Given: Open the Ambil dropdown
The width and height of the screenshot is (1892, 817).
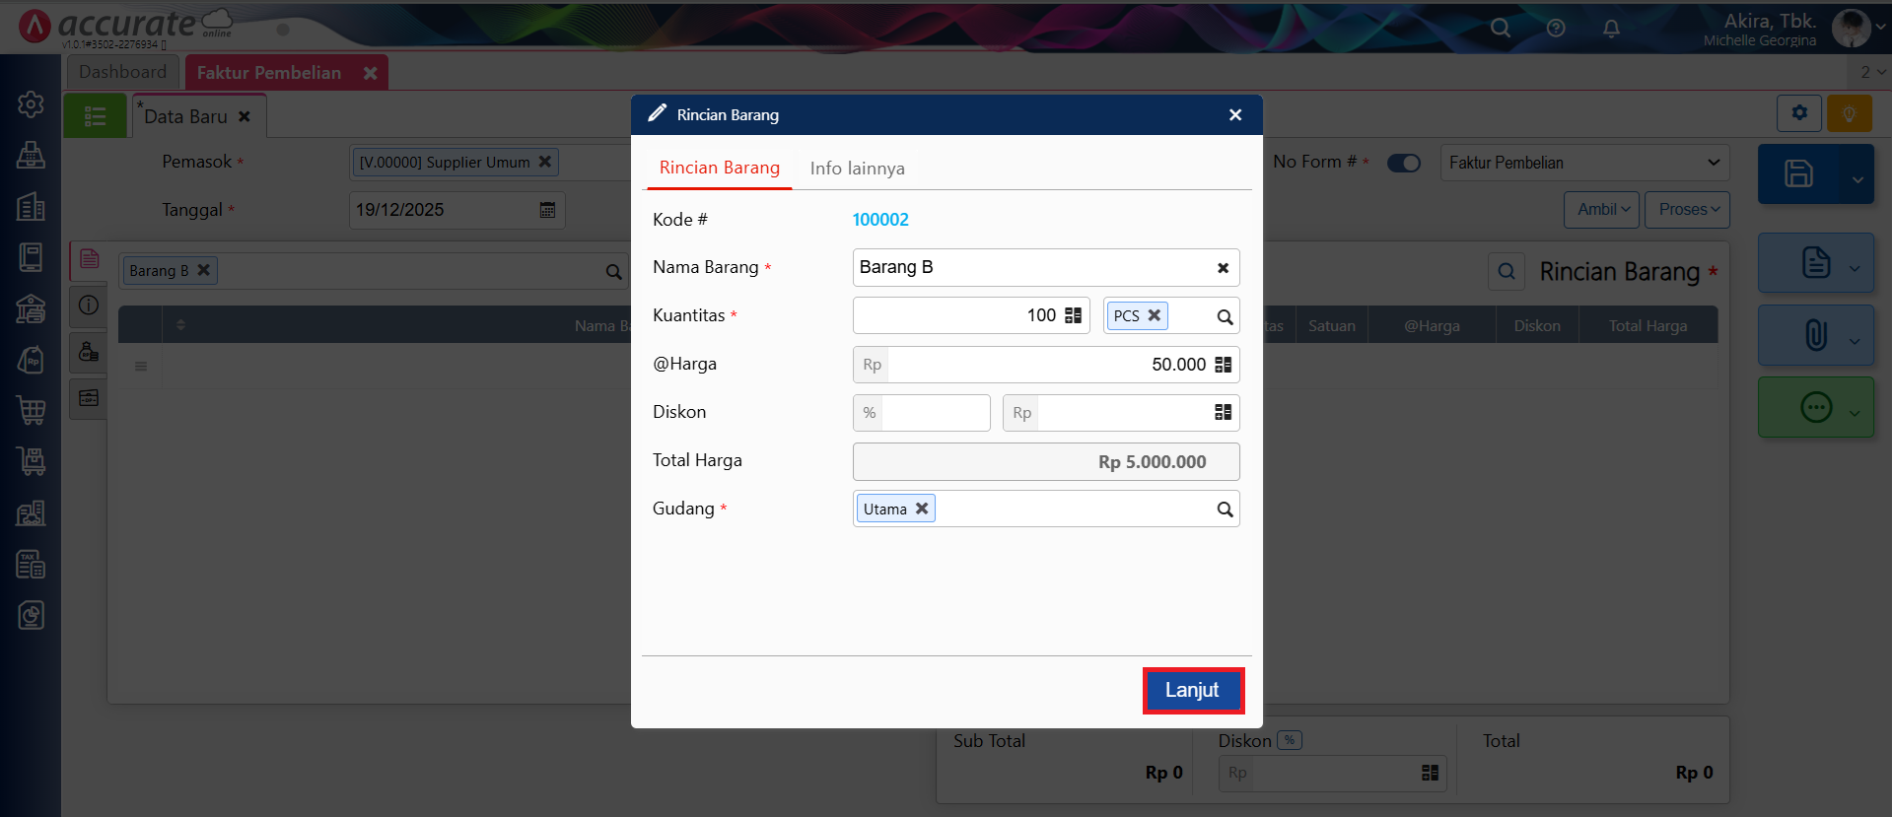Looking at the screenshot, I should [x=1601, y=210].
